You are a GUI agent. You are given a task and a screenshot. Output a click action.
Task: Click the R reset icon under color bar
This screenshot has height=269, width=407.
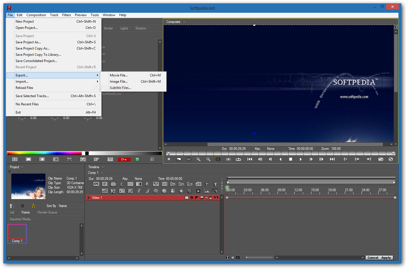click(15, 159)
